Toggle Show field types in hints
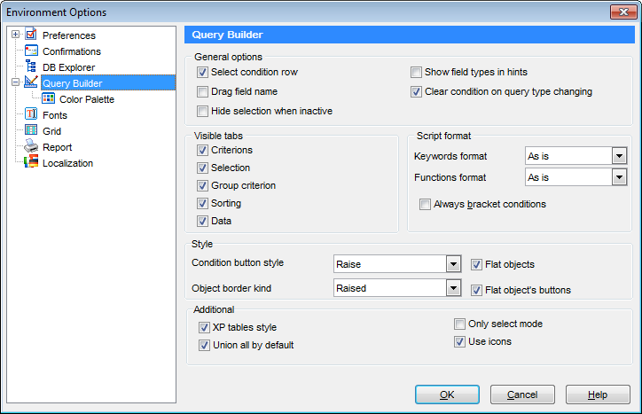642x414 pixels. (417, 72)
